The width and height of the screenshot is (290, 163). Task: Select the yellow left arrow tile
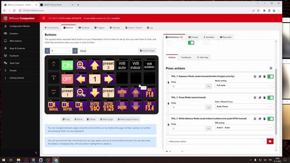[x=81, y=79]
